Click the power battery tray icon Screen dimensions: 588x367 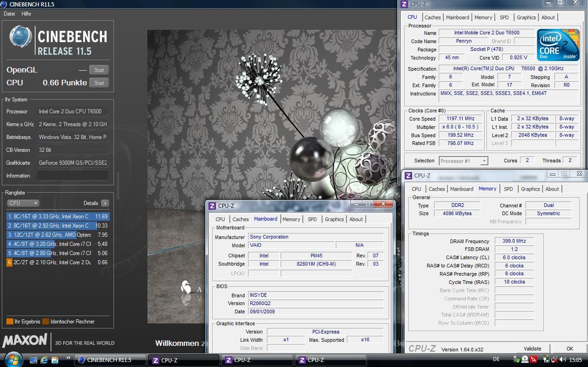pos(547,360)
